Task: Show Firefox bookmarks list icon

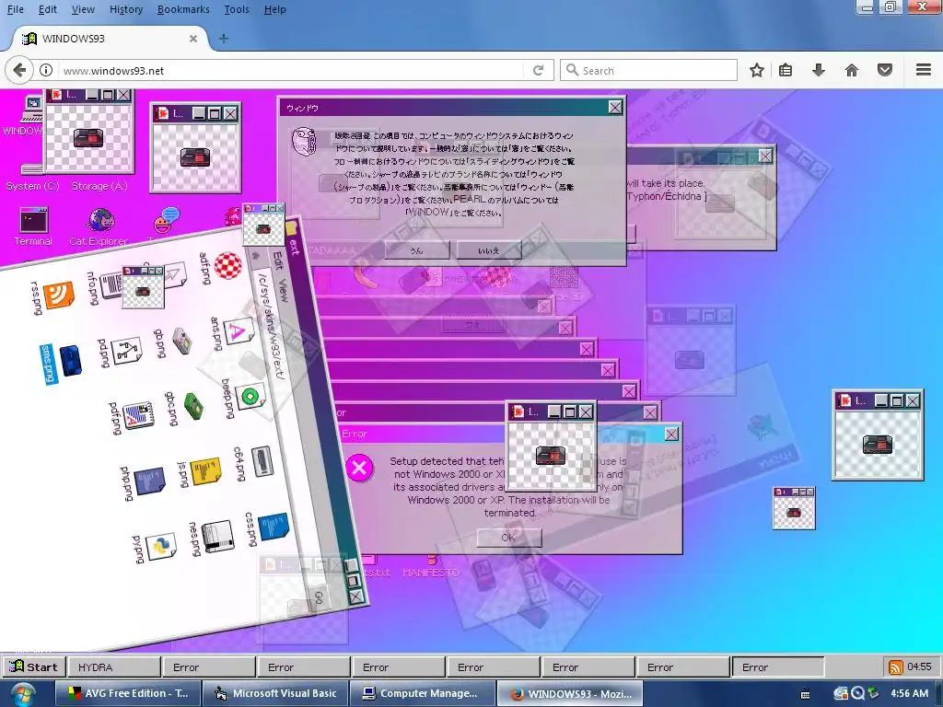Action: pyautogui.click(x=786, y=70)
